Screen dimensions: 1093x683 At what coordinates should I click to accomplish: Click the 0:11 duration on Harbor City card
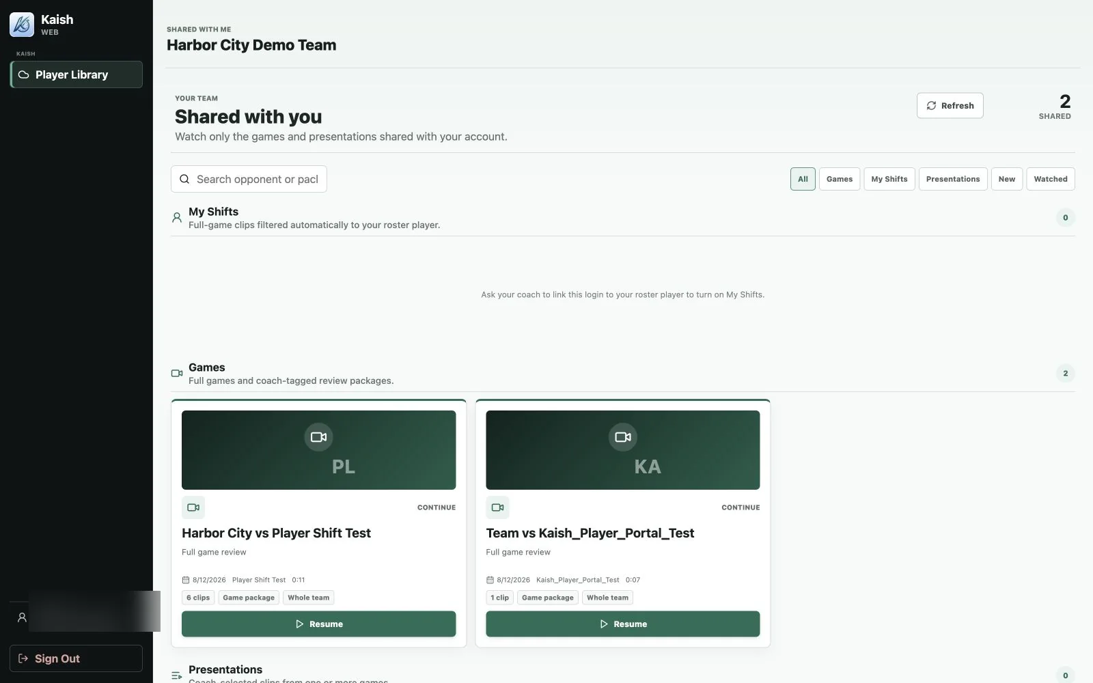299,580
